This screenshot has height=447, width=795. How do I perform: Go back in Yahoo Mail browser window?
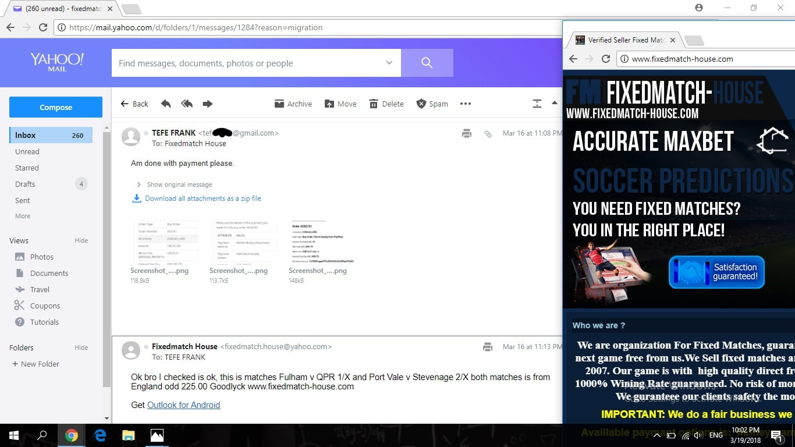10,27
